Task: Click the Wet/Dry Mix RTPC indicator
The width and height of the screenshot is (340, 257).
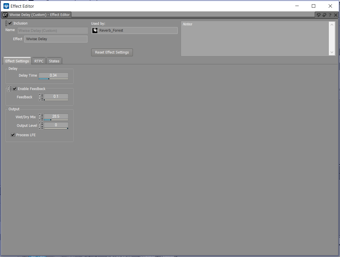Action: click(42, 117)
